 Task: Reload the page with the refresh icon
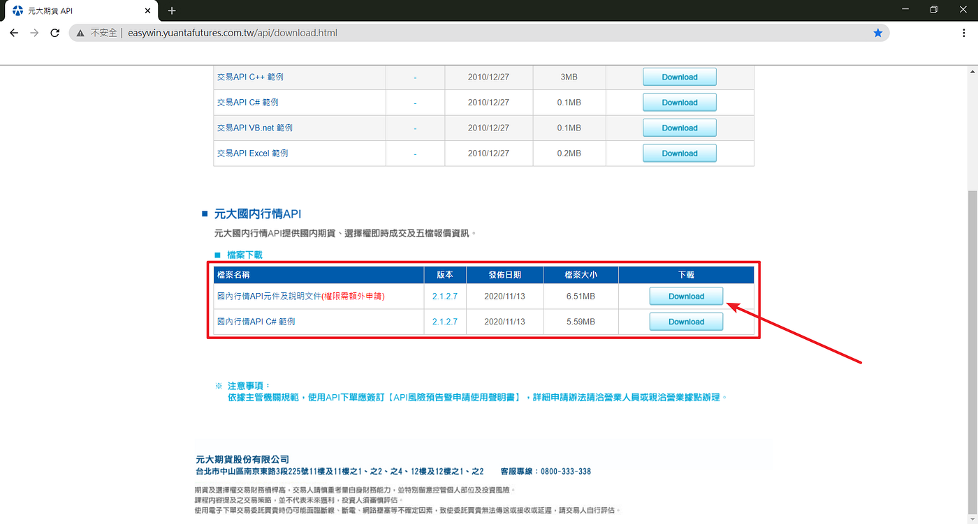click(x=55, y=33)
